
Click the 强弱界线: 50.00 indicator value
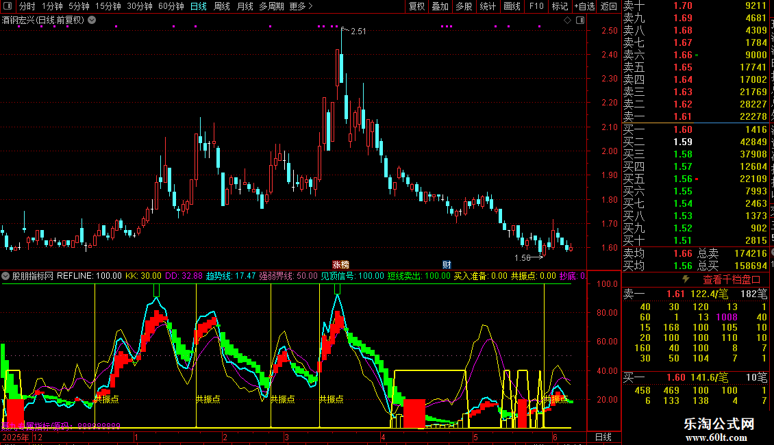(288, 277)
